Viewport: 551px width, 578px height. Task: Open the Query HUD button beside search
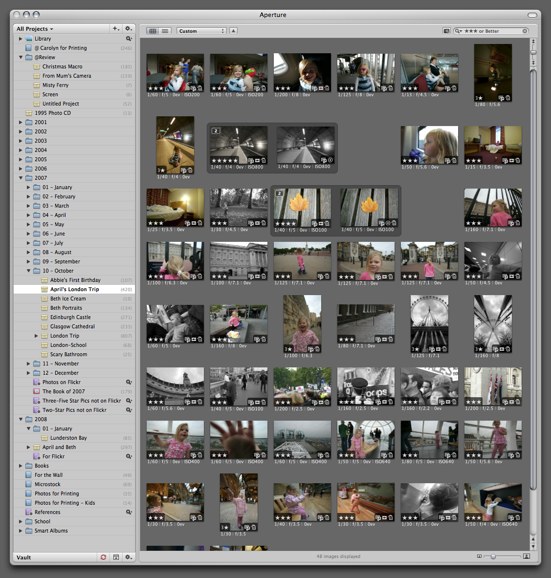(446, 31)
